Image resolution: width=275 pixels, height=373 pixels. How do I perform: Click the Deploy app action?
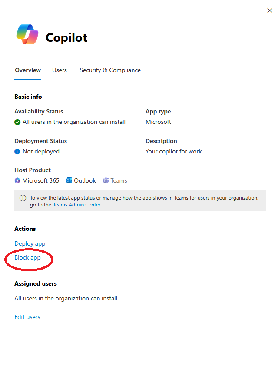(x=30, y=243)
